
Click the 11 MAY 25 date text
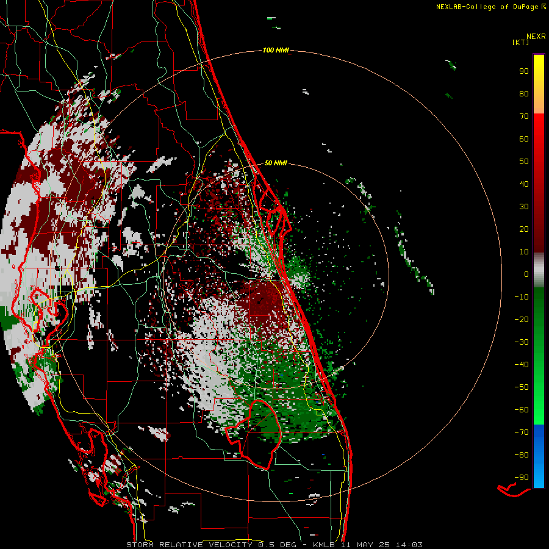365,545
